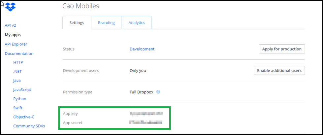
Task: Click the blurred App secret value
Action: click(x=146, y=122)
